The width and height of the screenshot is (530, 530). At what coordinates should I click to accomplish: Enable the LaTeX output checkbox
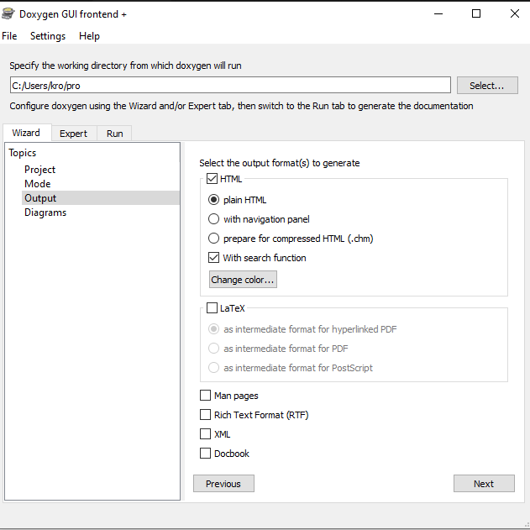pyautogui.click(x=212, y=308)
